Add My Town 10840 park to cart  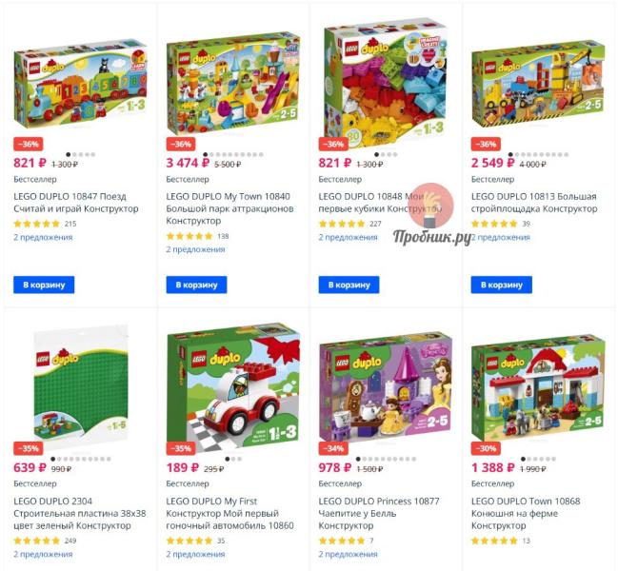[196, 285]
